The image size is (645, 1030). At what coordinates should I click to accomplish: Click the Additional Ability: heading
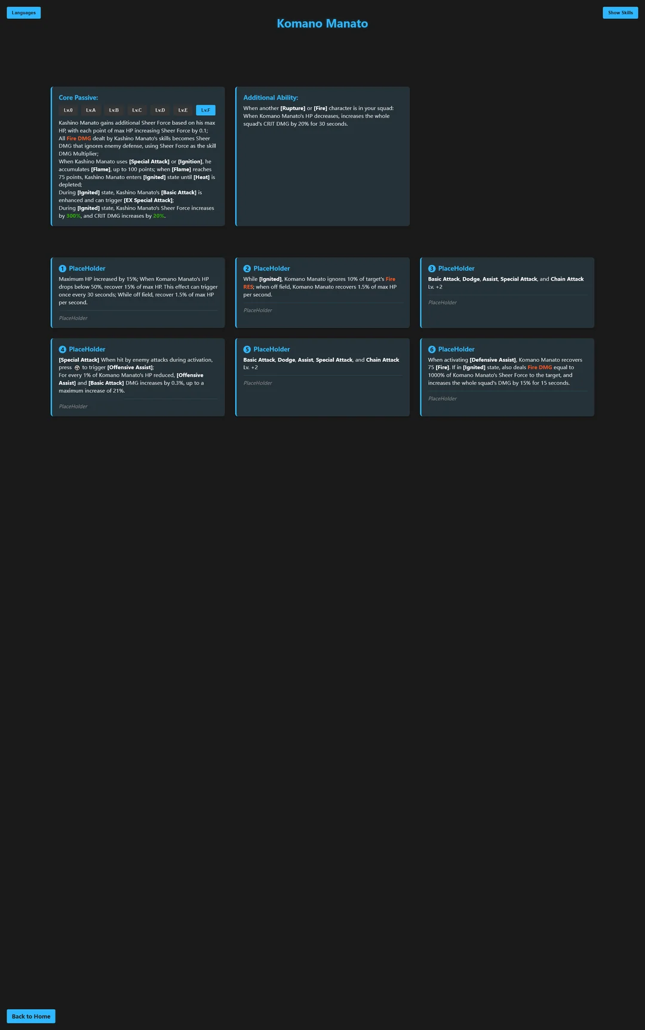click(271, 97)
